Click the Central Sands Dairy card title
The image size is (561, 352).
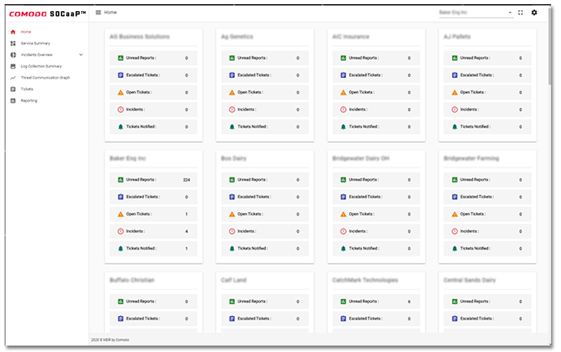click(x=470, y=280)
